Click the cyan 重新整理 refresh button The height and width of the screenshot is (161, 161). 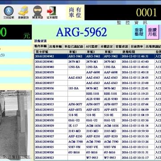(x=139, y=32)
